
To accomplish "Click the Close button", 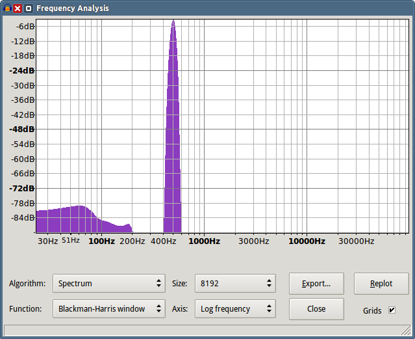I will (x=316, y=309).
